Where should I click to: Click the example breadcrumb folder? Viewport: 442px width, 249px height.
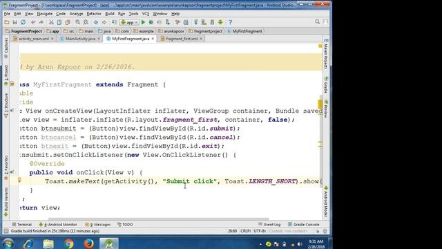click(x=144, y=31)
